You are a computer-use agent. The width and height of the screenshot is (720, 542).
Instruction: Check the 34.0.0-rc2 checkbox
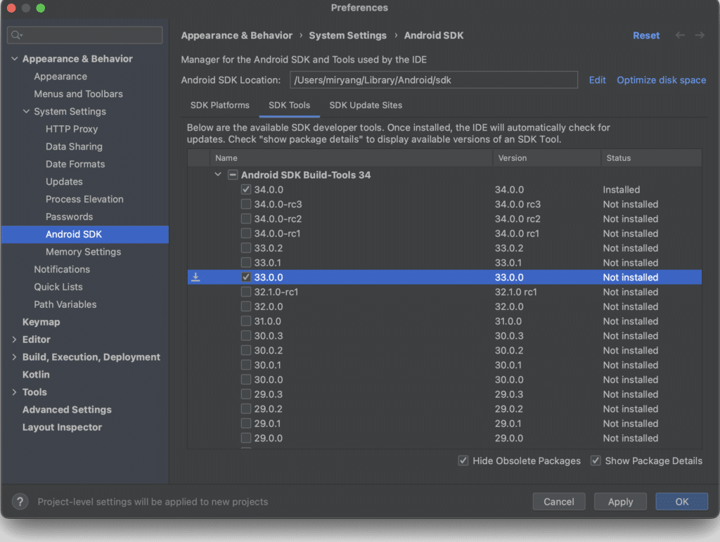pyautogui.click(x=246, y=219)
